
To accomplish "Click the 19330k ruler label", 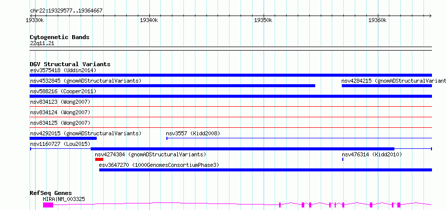I will (35, 20).
